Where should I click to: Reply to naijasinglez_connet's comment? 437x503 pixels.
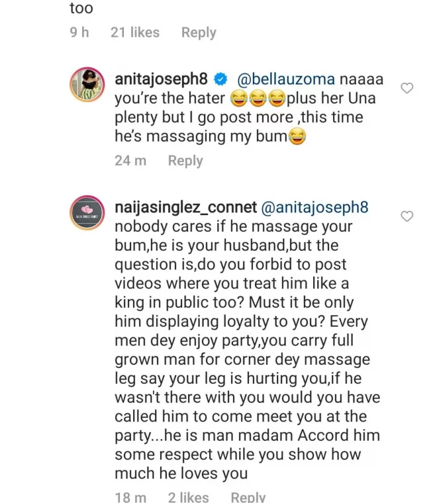click(248, 497)
